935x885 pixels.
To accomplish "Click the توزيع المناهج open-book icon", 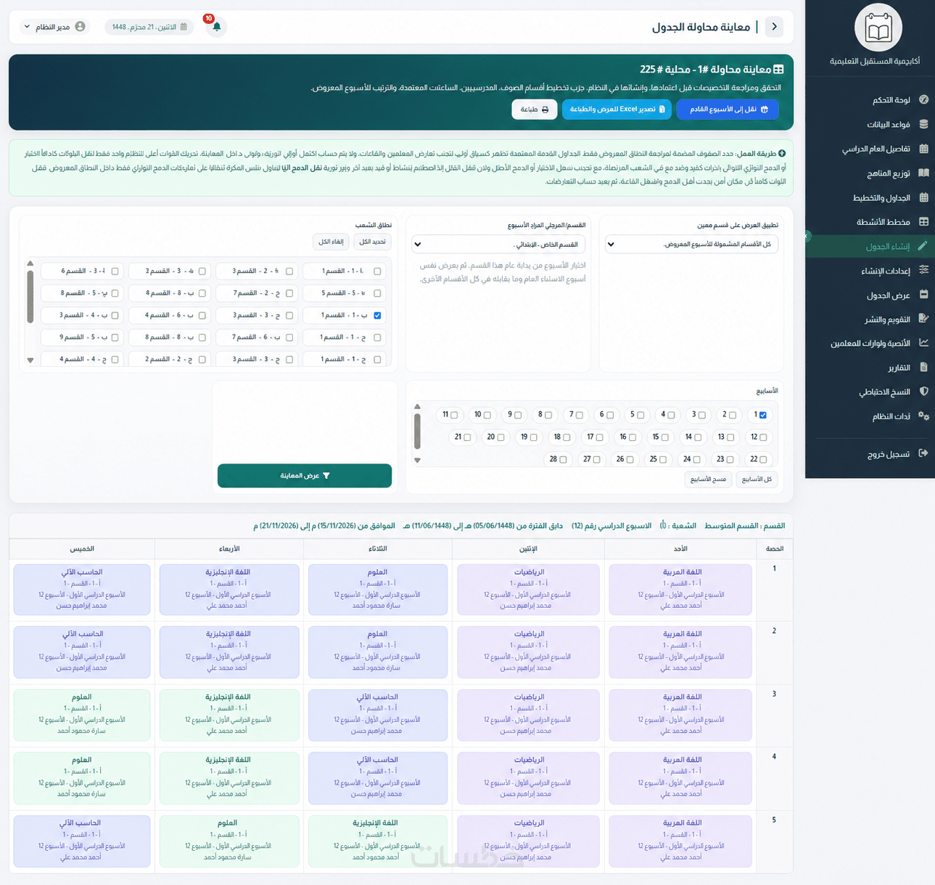I will pyautogui.click(x=923, y=173).
